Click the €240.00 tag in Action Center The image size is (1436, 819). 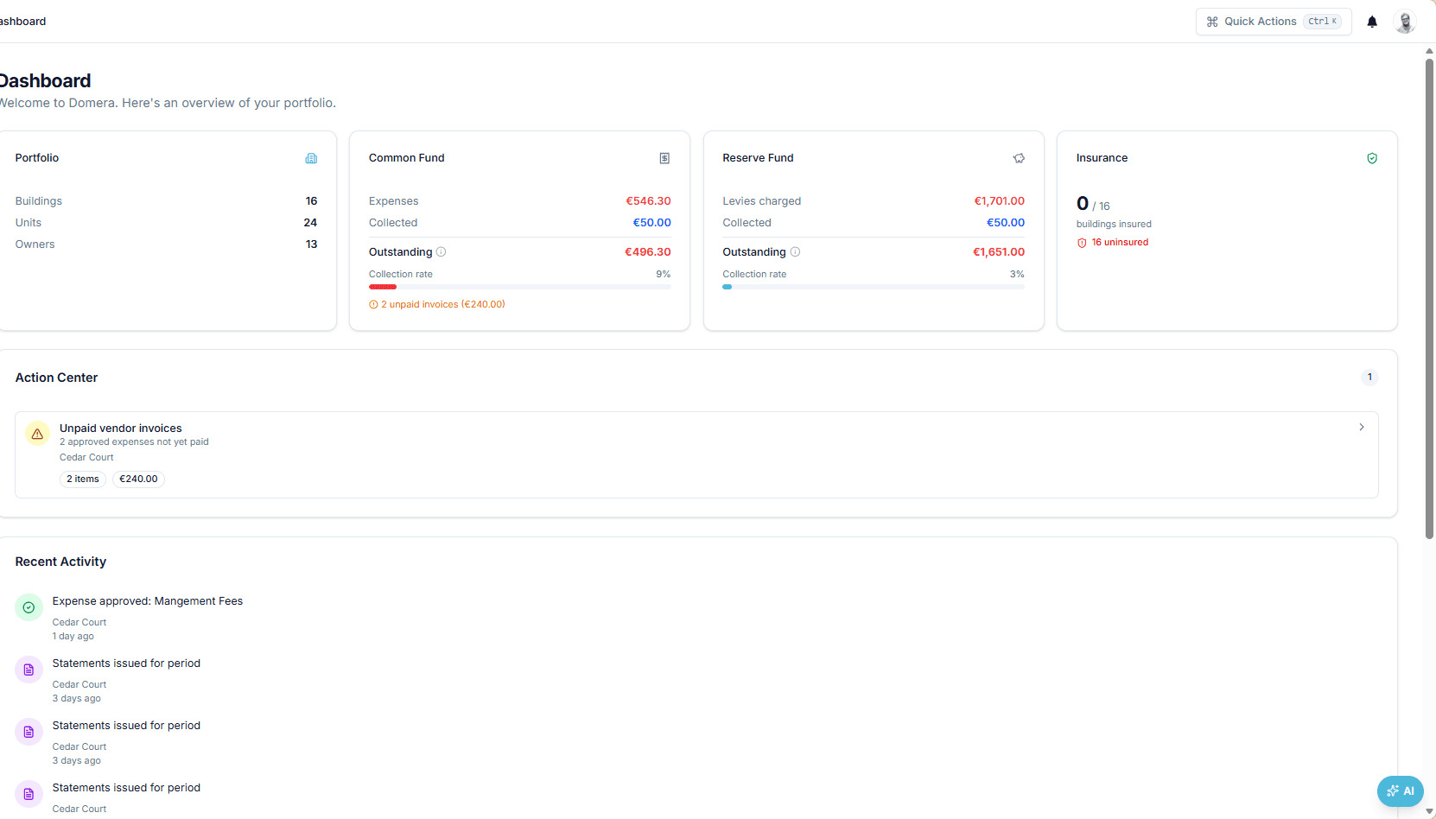point(138,479)
